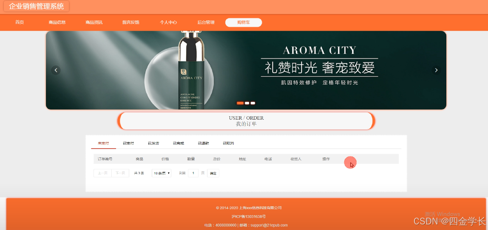Viewport: 488px width, 230px height.
Task: Click the 企业销售管理系统 site title
Action: (x=37, y=6)
